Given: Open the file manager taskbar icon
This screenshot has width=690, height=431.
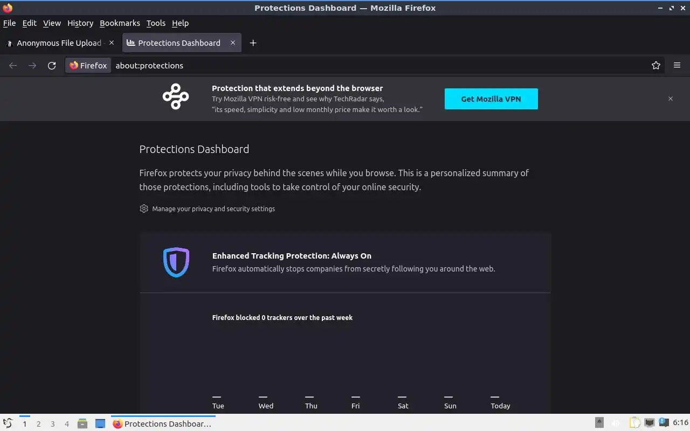Looking at the screenshot, I should [82, 423].
